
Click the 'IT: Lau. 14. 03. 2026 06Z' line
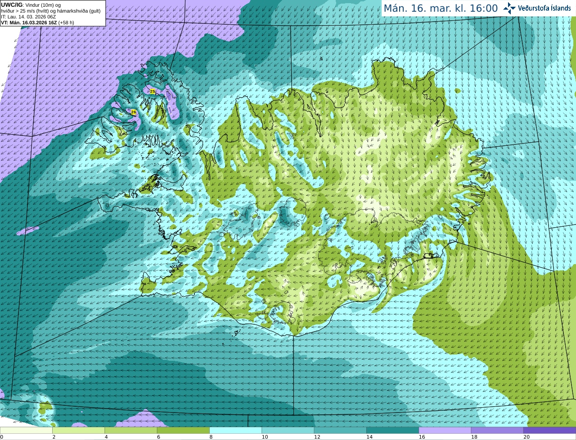pos(28,17)
